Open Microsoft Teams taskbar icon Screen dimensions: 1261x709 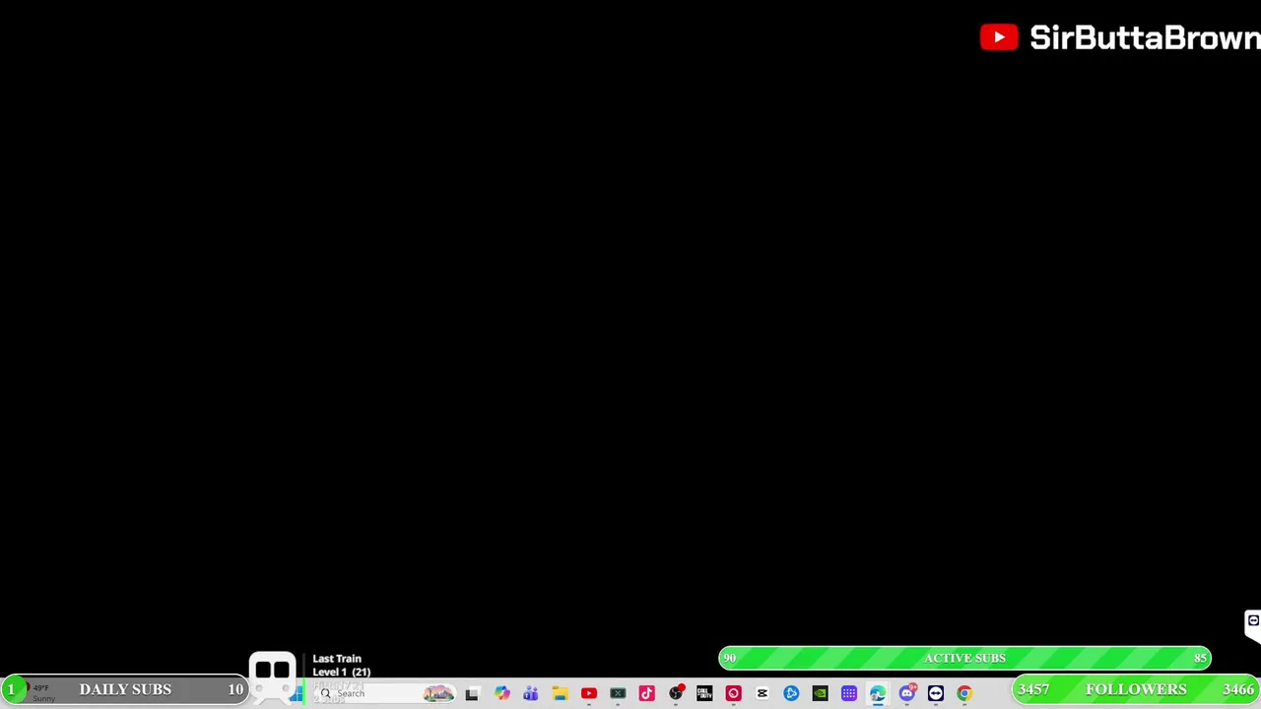[530, 694]
